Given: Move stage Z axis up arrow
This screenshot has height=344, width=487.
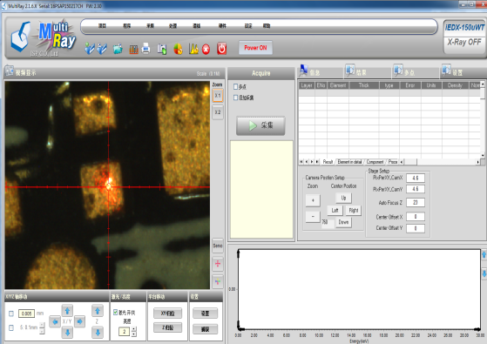Looking at the screenshot, I should click(98, 310).
